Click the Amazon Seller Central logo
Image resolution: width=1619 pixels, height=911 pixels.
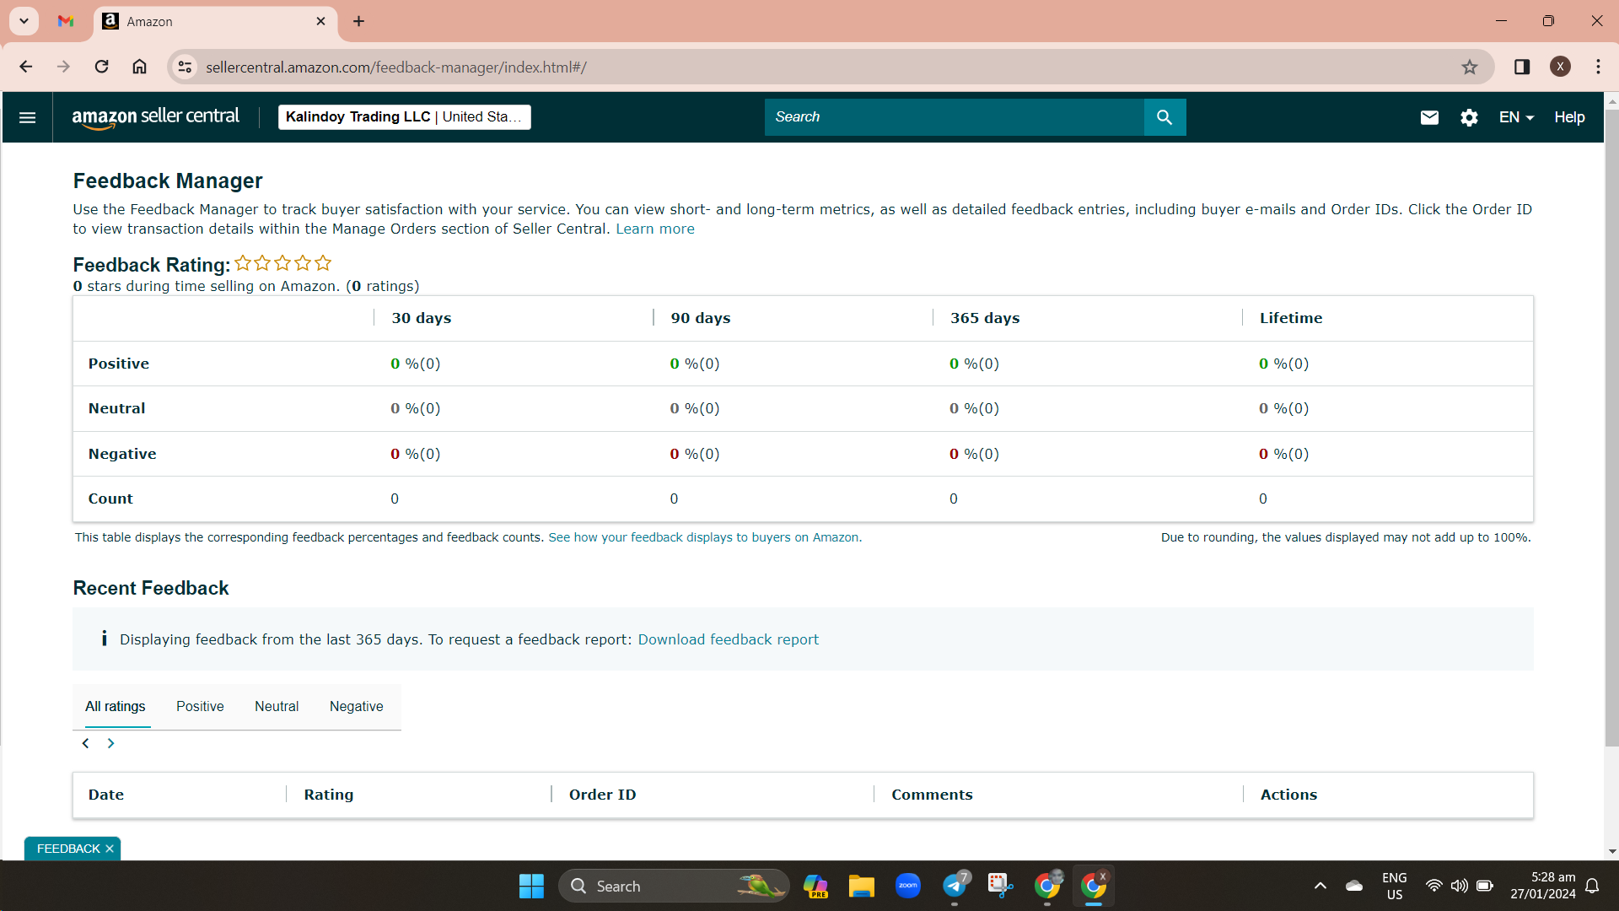[x=155, y=117]
